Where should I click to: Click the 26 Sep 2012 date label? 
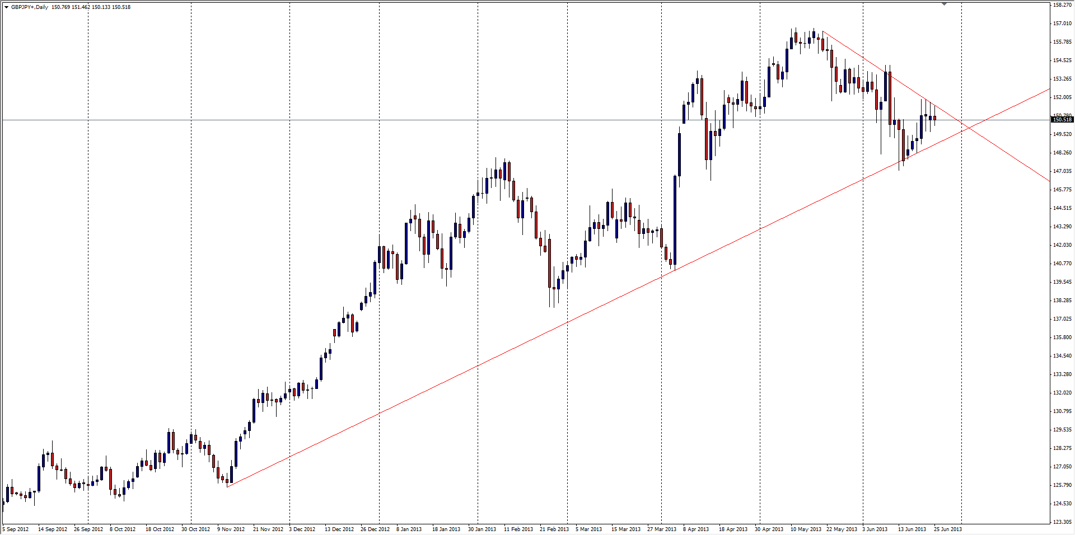[88, 529]
